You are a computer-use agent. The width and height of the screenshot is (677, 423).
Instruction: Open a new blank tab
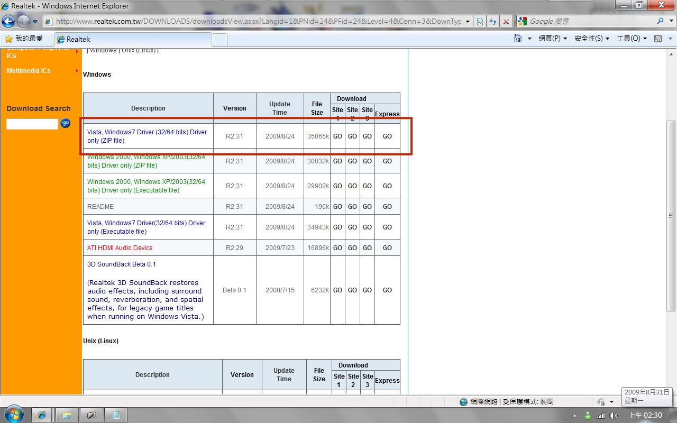point(219,40)
